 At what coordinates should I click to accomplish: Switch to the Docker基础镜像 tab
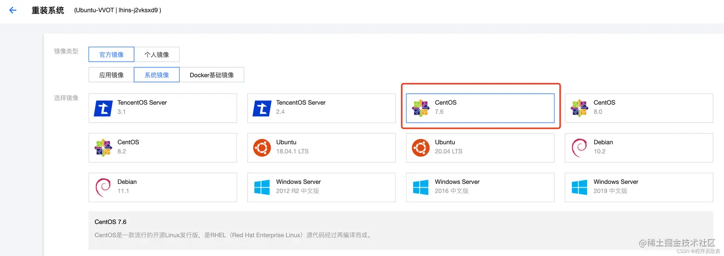click(212, 75)
